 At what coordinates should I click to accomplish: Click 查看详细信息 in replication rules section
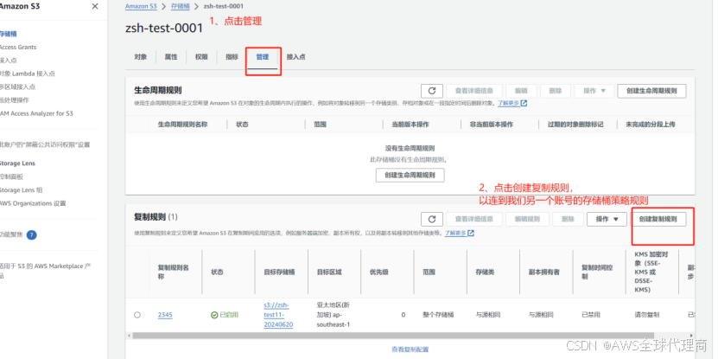pos(474,219)
